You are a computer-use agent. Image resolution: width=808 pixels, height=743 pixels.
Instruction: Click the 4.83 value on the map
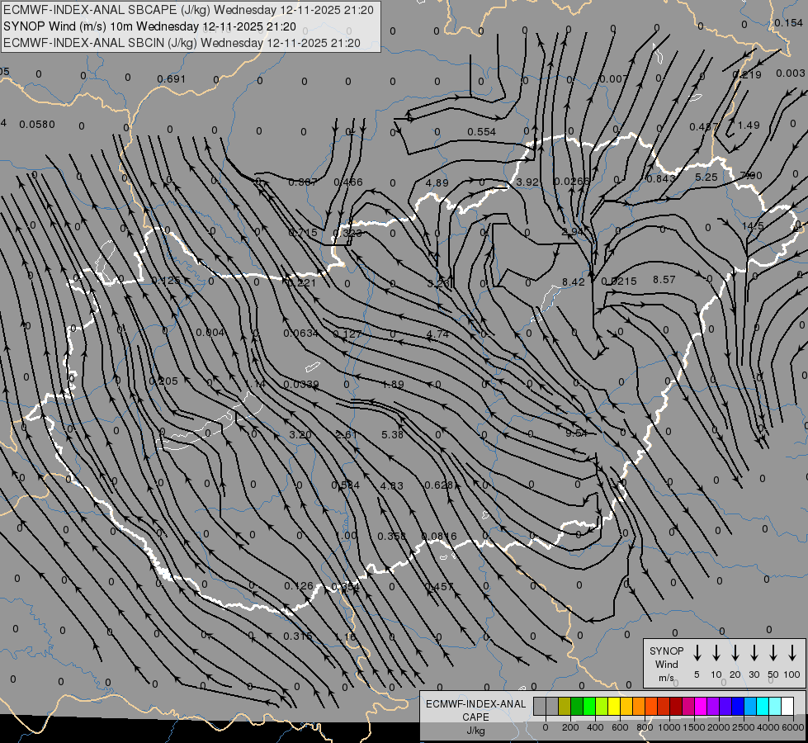click(392, 485)
